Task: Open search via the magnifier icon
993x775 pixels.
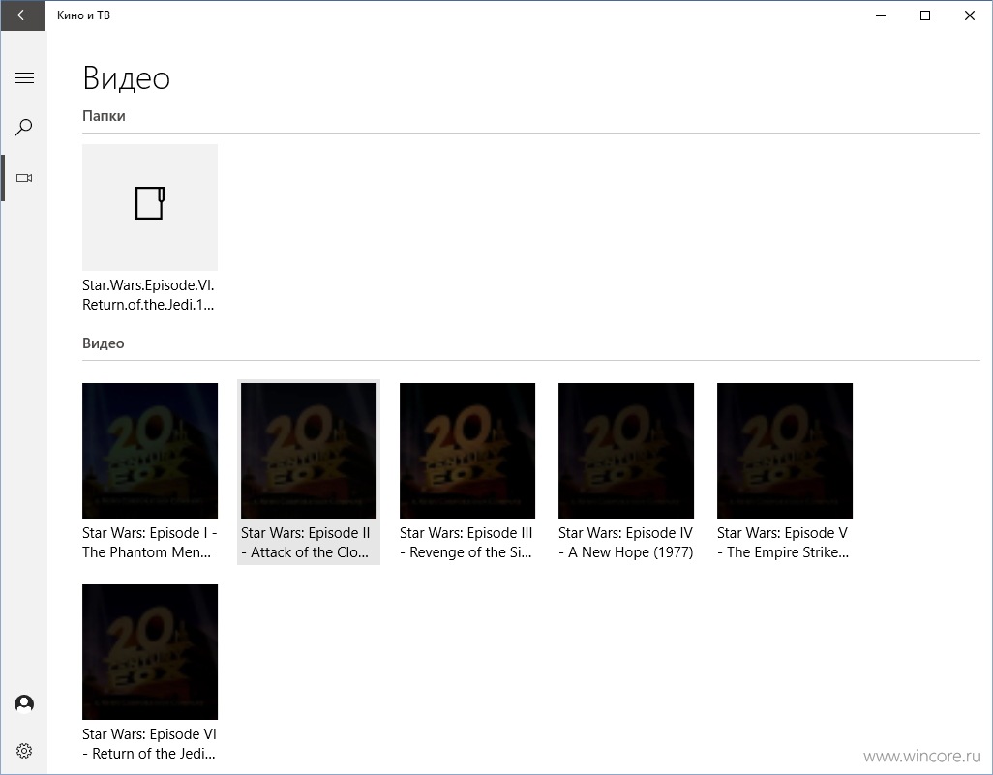Action: (x=23, y=128)
